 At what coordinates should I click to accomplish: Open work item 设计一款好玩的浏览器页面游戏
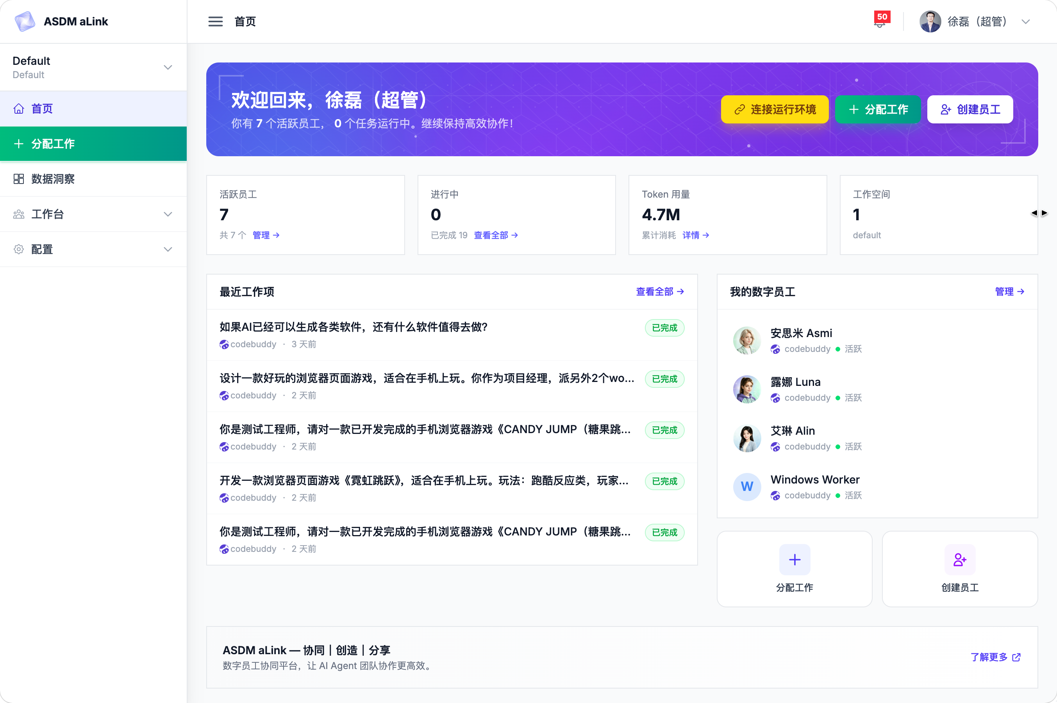(x=452, y=386)
